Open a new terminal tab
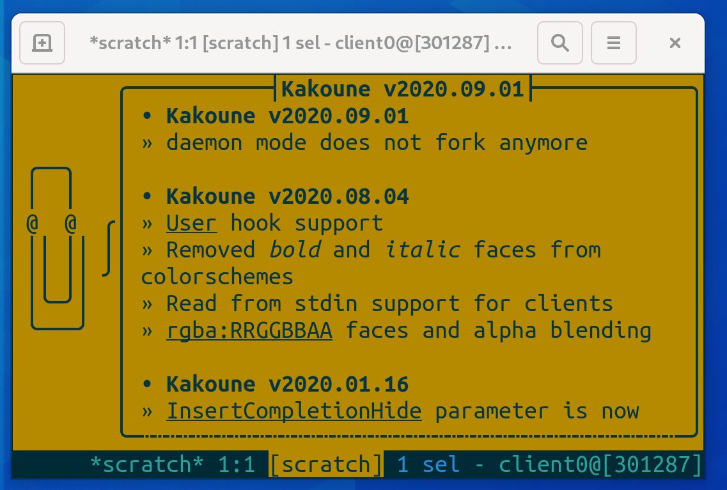This screenshot has width=727, height=490. [x=42, y=43]
